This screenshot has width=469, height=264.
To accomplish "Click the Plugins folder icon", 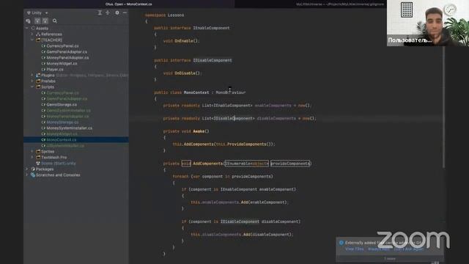I will [38, 75].
